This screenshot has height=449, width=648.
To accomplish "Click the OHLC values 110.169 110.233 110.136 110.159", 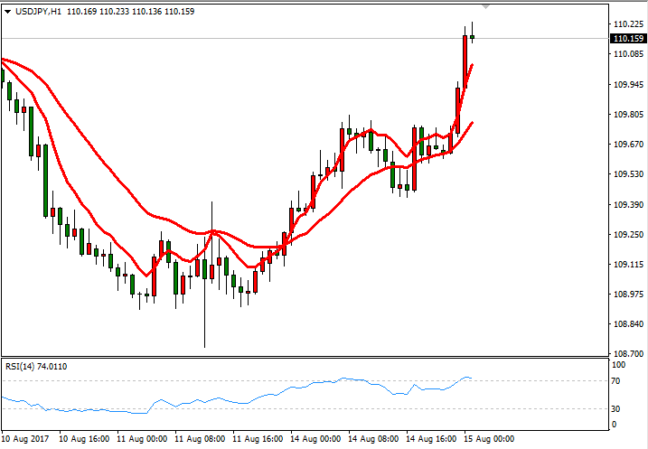I will click(130, 12).
